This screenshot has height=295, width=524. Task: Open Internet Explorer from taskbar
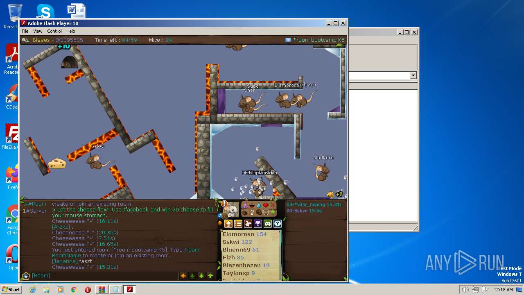tap(32, 289)
